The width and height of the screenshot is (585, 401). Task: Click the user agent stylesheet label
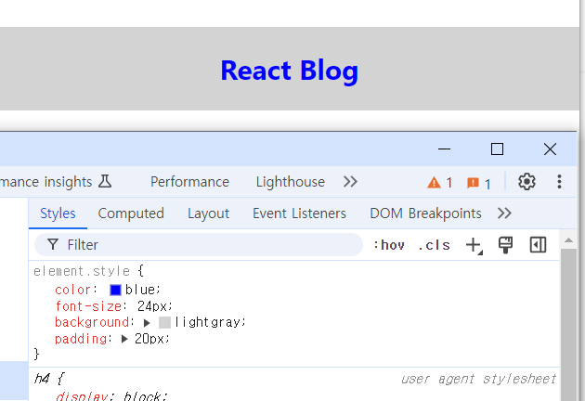(x=478, y=379)
